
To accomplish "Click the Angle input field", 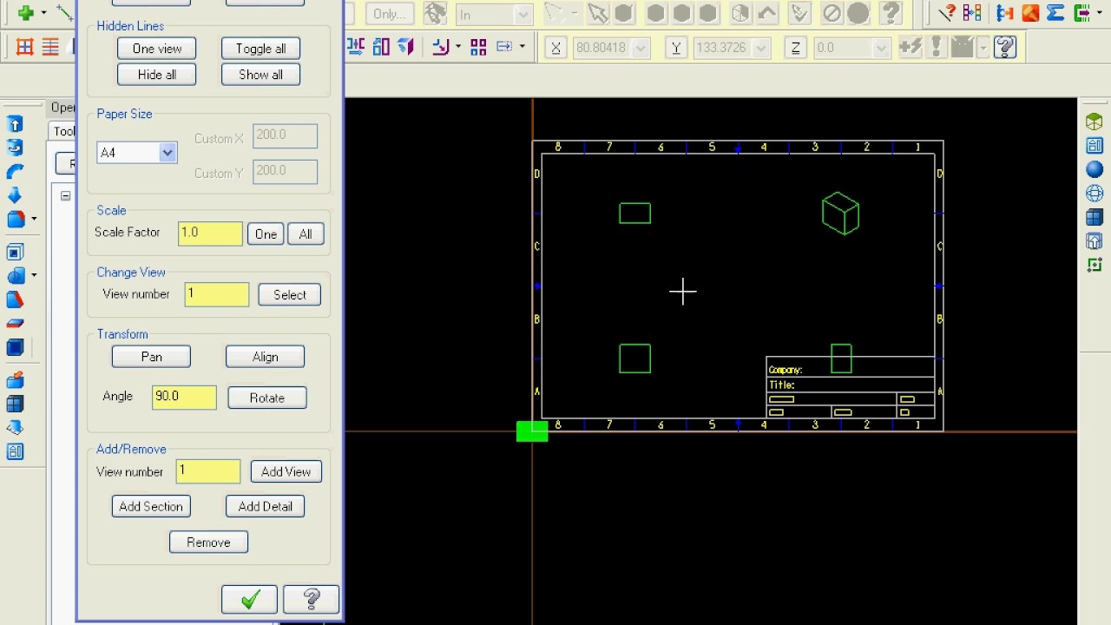I will coord(184,398).
